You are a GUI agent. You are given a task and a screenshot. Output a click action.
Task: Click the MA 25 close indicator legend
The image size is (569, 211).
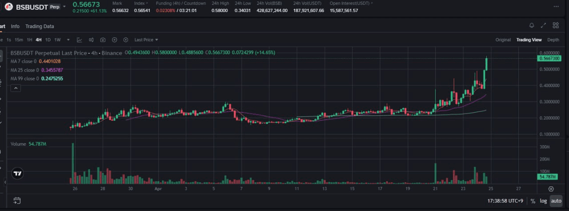pos(36,70)
